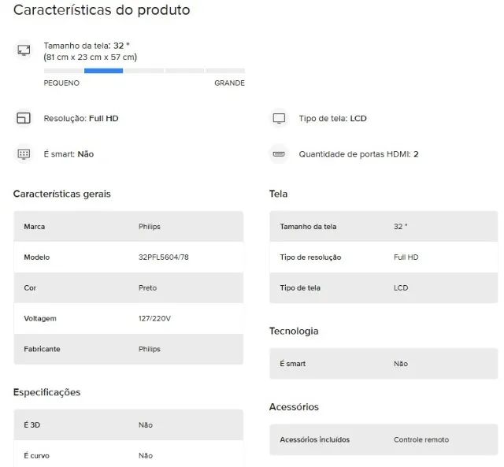Click the É 3D row
Screen dimensions: 504x467
128,425
